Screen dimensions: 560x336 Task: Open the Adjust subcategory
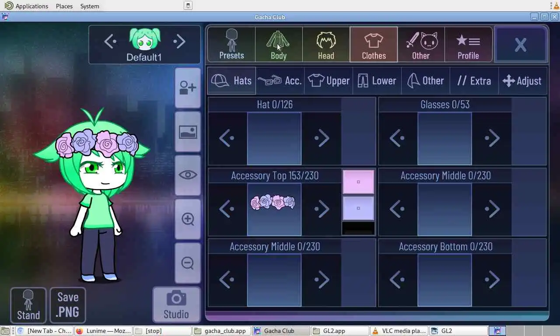[523, 80]
